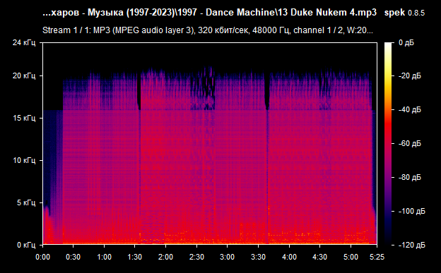Click the 0:00 start time label
Viewport: 441px width, 273px height.
pyautogui.click(x=42, y=257)
